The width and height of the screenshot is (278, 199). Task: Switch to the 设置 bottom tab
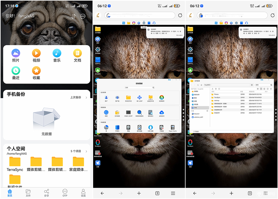83,193
